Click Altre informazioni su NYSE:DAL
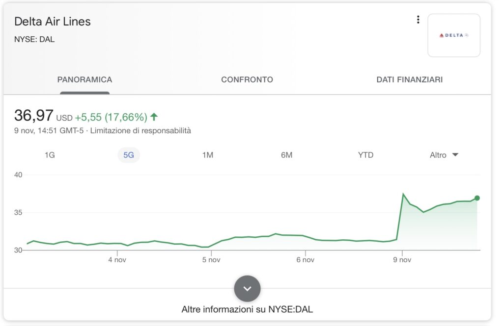Image resolution: width=503 pixels, height=326 pixels. click(x=247, y=309)
